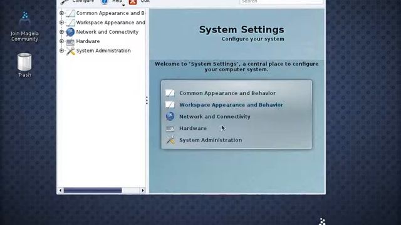Click the tree's right scroll arrow
Viewport: 401px width, 225px height.
coord(143,190)
